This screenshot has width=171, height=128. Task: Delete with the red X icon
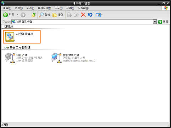83,15
